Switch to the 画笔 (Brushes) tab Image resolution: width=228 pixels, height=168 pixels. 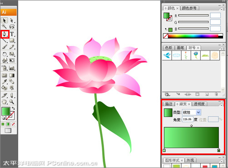click(x=180, y=48)
